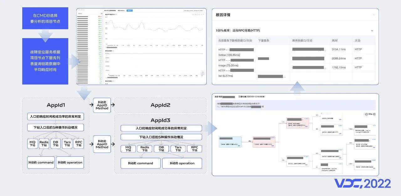This screenshot has width=401, height=196.
Task: Click the 下游服务 column header
Action: [x=264, y=41]
